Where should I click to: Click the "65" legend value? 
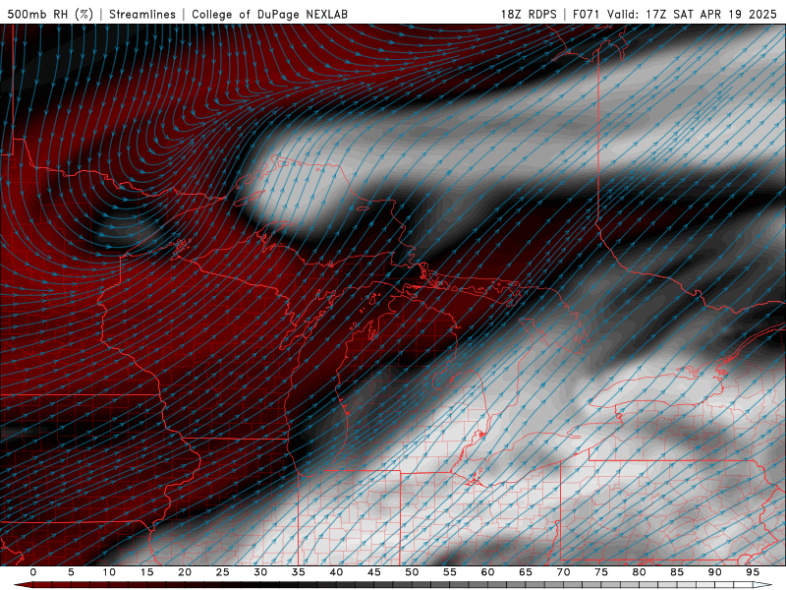coord(525,572)
